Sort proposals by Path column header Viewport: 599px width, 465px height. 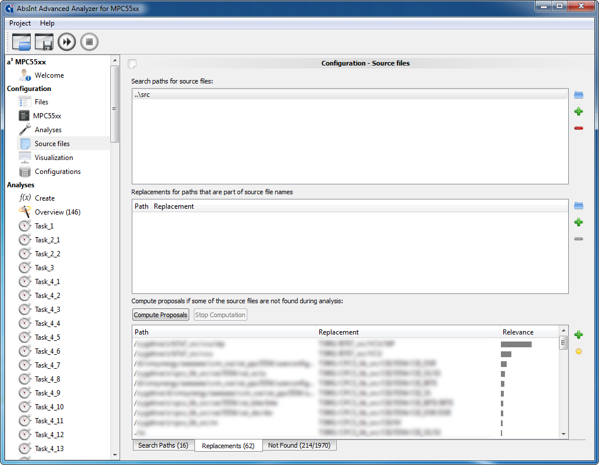[x=224, y=332]
